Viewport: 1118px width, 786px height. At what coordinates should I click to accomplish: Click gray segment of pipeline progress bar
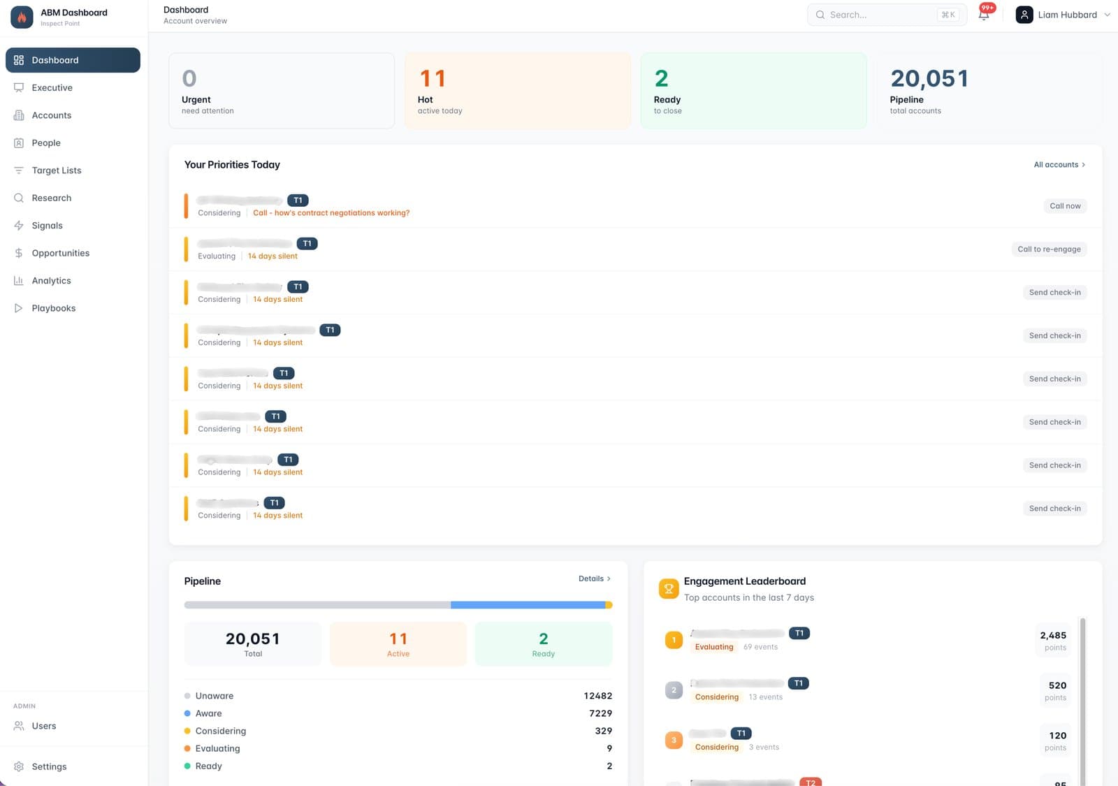coord(317,605)
